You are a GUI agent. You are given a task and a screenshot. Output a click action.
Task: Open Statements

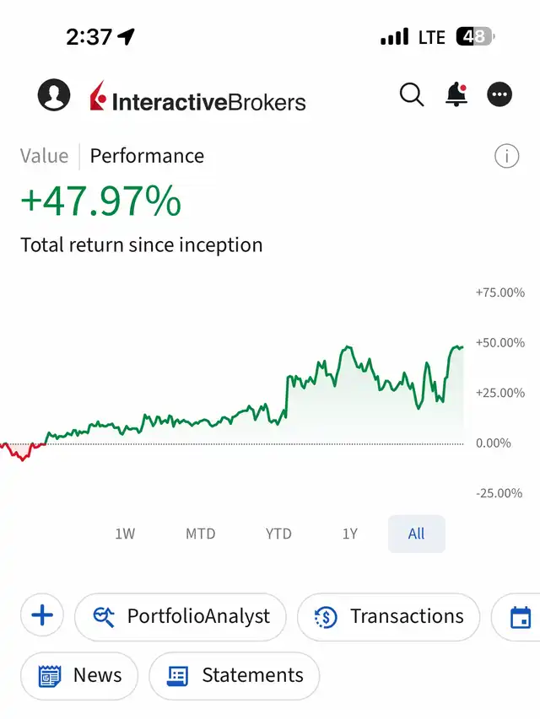[x=235, y=675]
